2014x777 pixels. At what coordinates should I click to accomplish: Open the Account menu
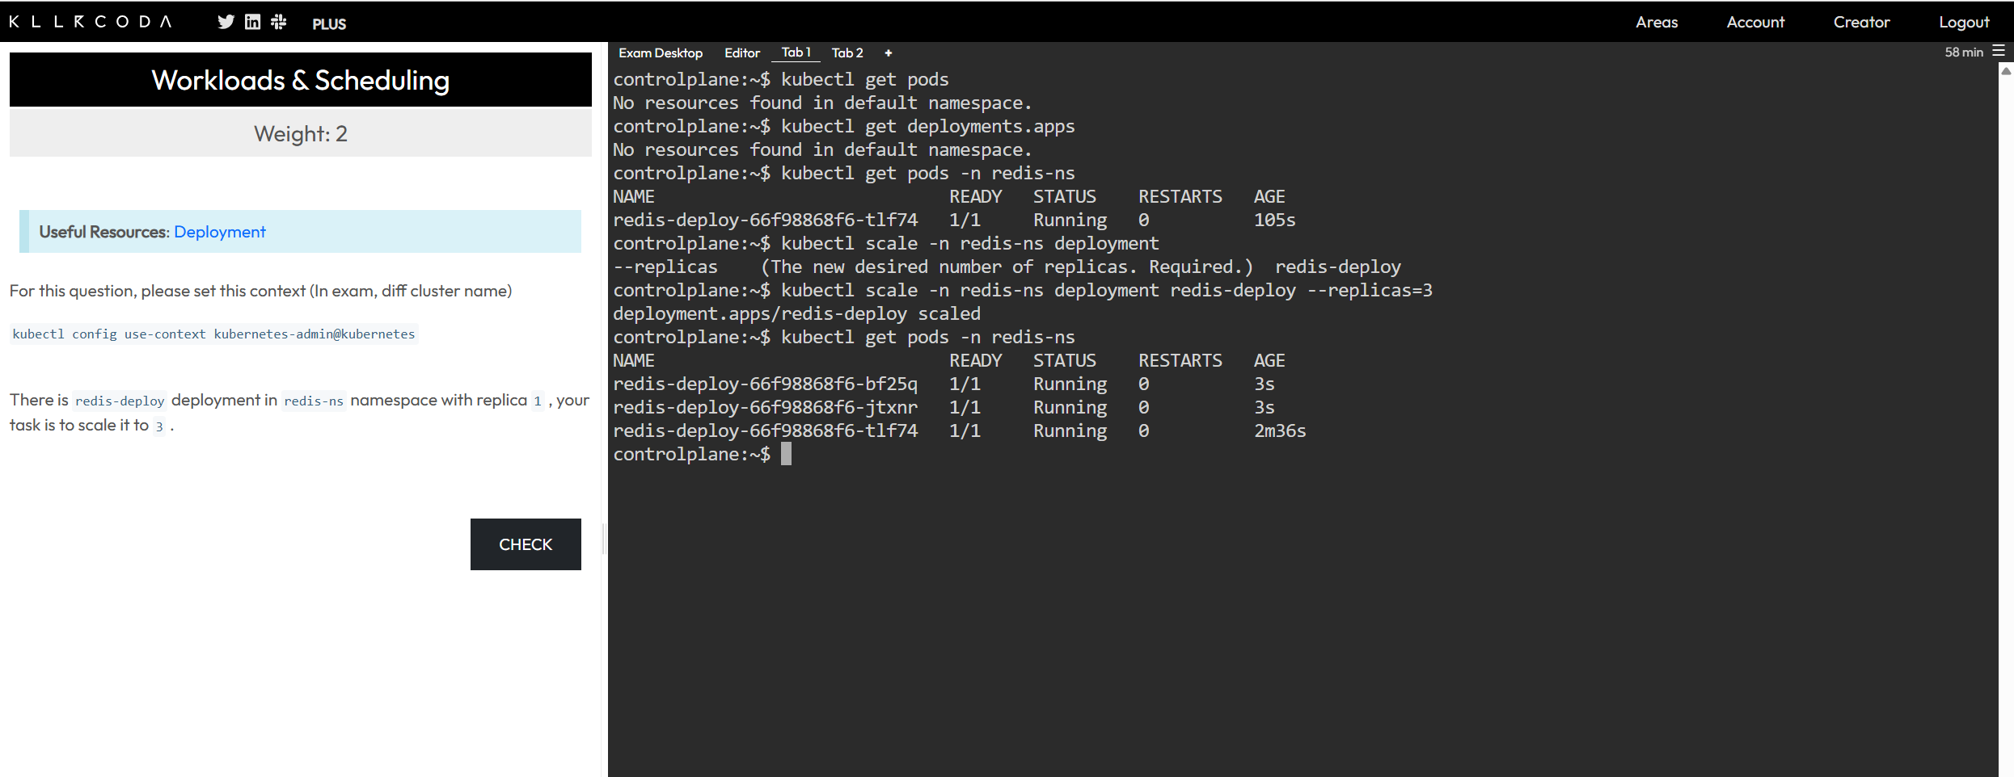(x=1755, y=22)
